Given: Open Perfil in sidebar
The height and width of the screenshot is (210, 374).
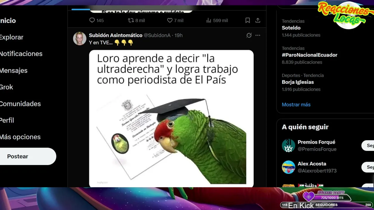Looking at the screenshot, I should point(7,120).
